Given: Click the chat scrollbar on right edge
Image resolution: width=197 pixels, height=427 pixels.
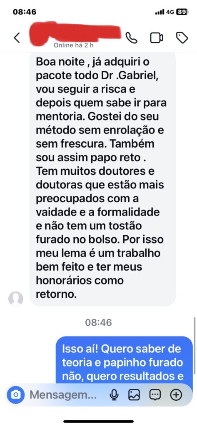Looking at the screenshot, I should pyautogui.click(x=195, y=346).
